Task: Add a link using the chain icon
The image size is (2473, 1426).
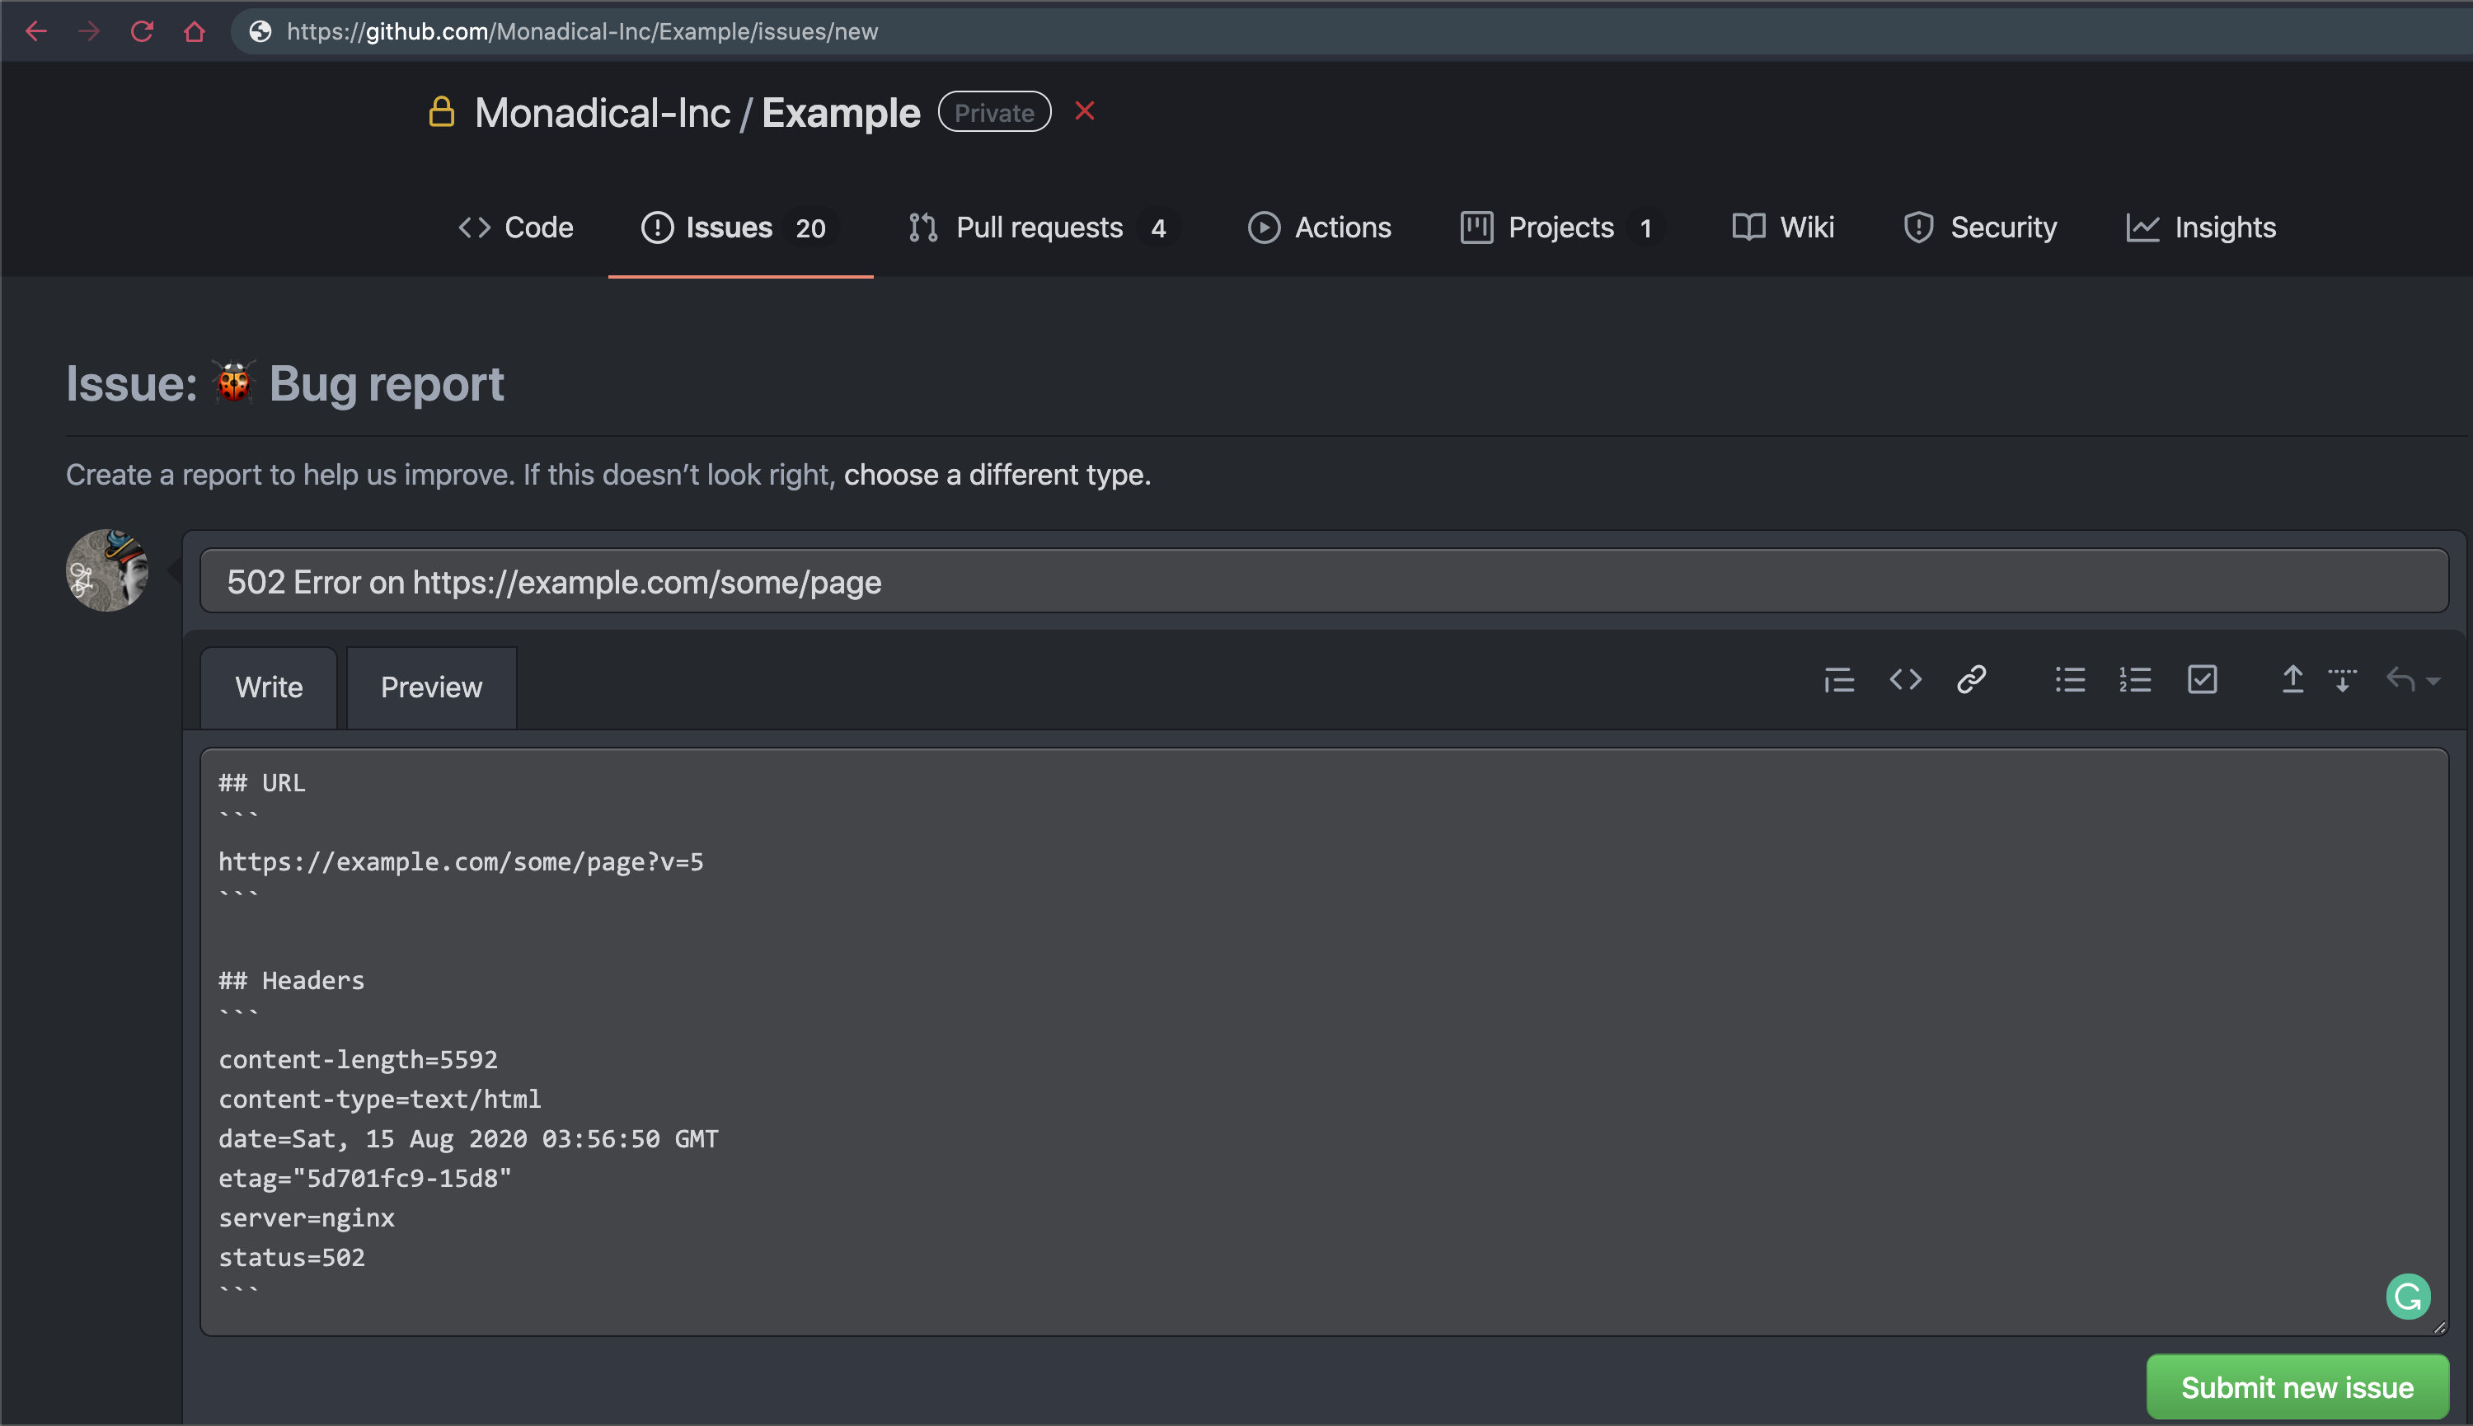Action: point(1970,680)
